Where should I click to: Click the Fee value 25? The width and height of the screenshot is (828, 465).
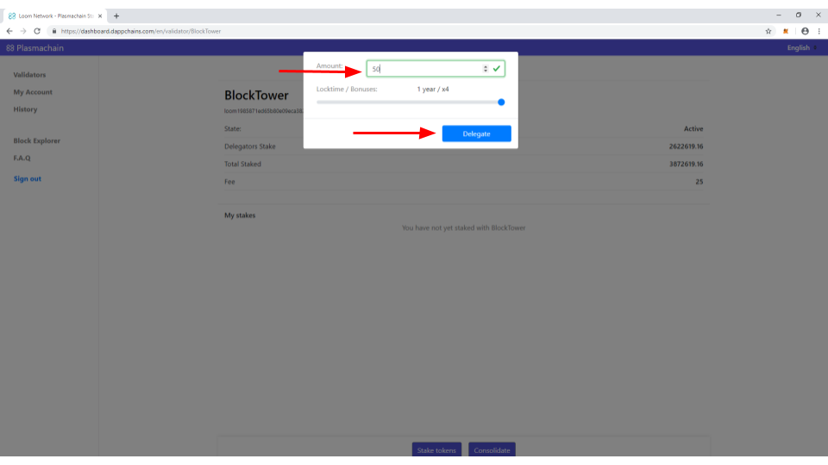[699, 182]
